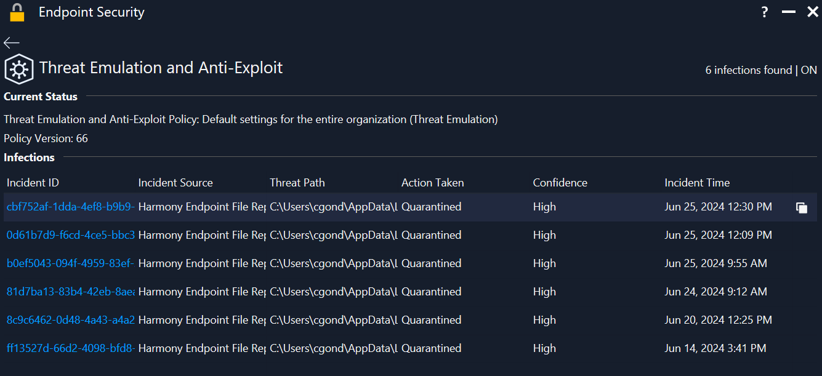This screenshot has height=376, width=822.
Task: Click the back arrow icon
Action: [12, 42]
